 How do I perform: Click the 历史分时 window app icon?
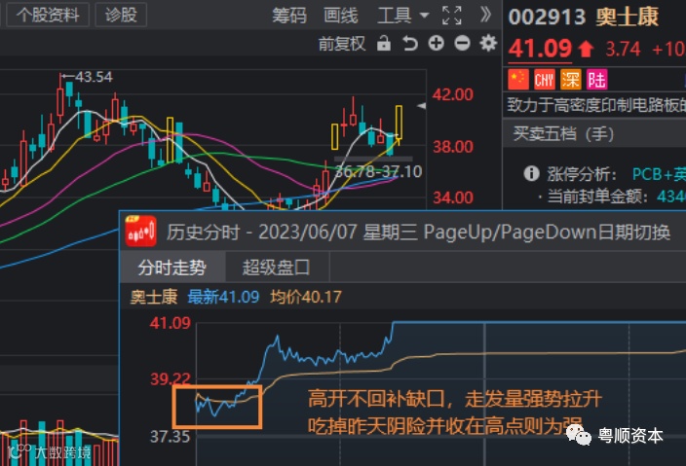pyautogui.click(x=141, y=231)
